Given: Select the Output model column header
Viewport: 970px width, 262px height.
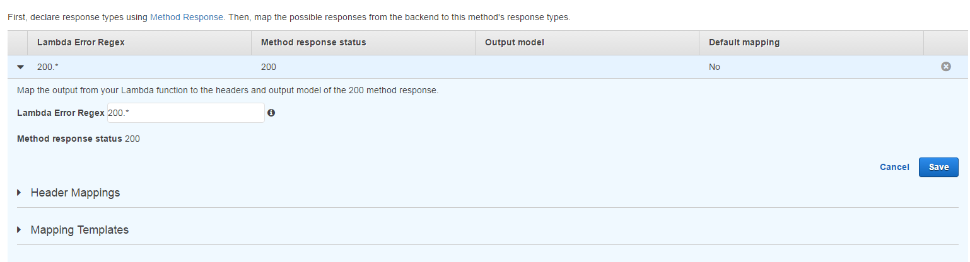Looking at the screenshot, I should click(514, 42).
